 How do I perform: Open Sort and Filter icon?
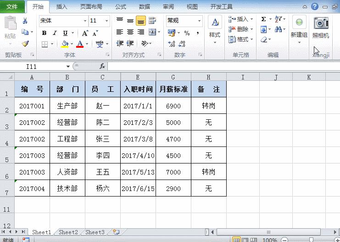coord(278,19)
